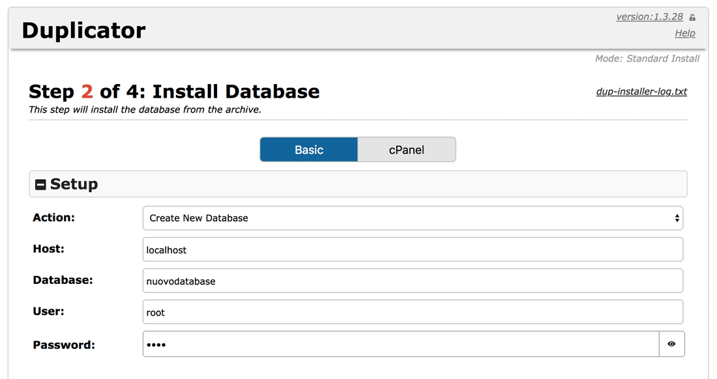This screenshot has width=717, height=379.
Task: Open the version:1.3.28 link
Action: (649, 17)
